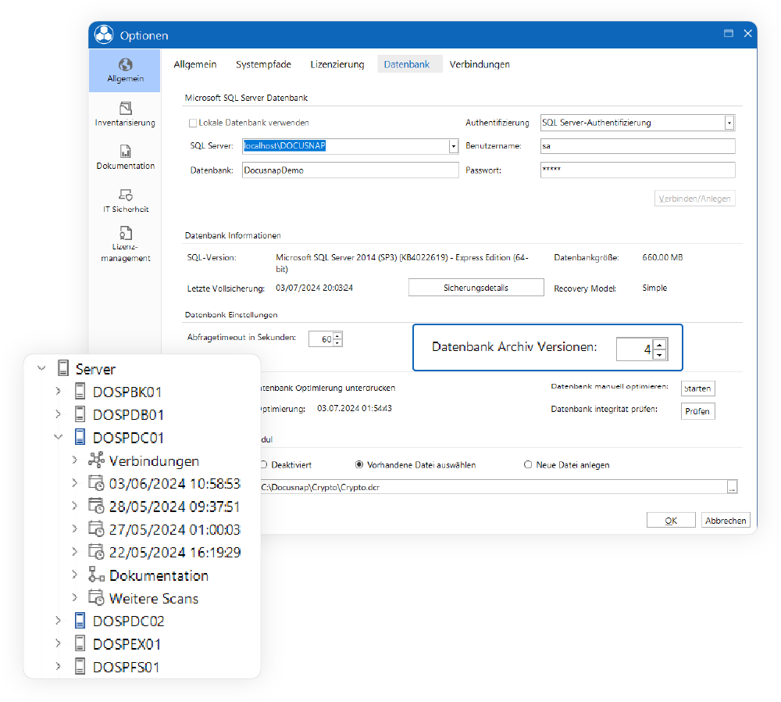Click the DOSPDB01 server icon
The width and height of the screenshot is (781, 702).
(80, 414)
